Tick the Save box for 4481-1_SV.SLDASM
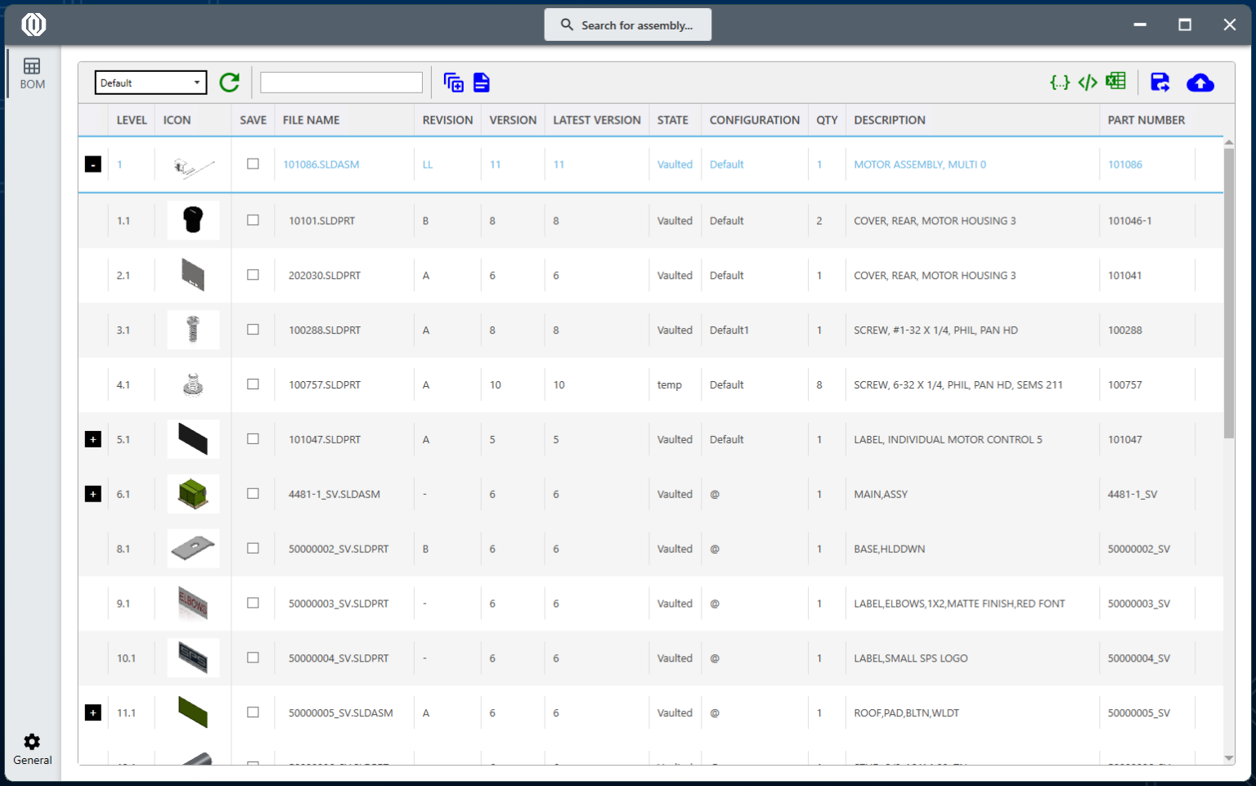 coord(253,493)
